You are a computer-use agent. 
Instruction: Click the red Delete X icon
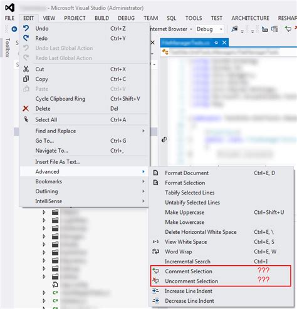tap(26, 108)
